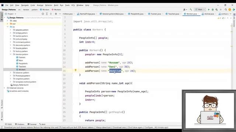Open the Problems tool window
The height and width of the screenshot is (132, 236).
(x=20, y=124)
